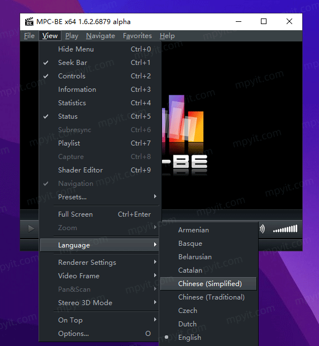
Task: Select the English language radio item
Action: (x=208, y=338)
